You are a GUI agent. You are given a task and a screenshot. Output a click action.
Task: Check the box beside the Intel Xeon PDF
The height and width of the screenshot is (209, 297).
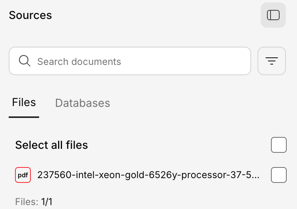[278, 175]
